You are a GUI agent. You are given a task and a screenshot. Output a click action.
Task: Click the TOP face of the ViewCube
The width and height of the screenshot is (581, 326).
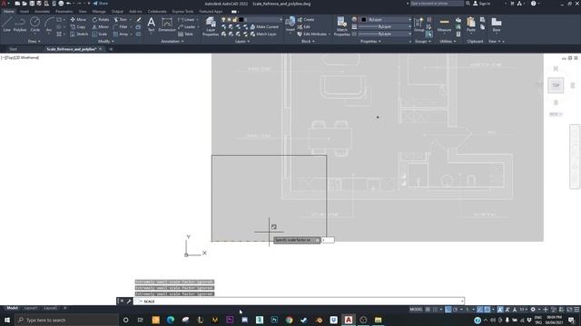pyautogui.click(x=556, y=85)
